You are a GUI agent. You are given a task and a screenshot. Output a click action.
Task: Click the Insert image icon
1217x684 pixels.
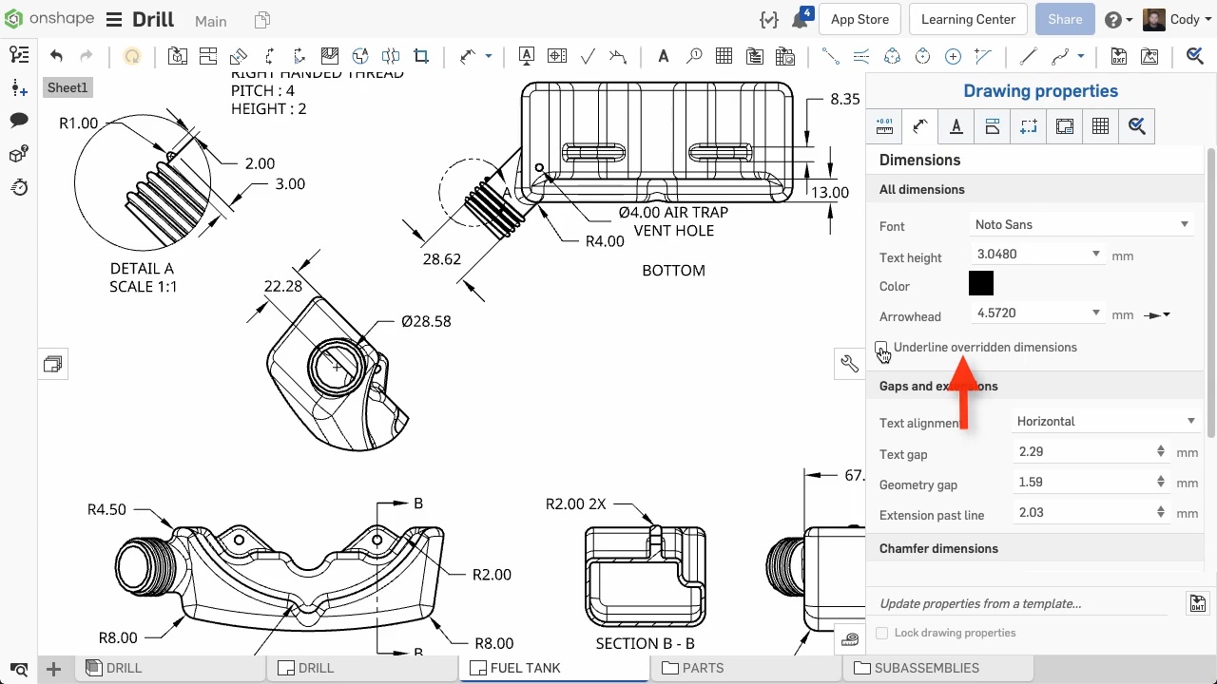tap(1149, 56)
